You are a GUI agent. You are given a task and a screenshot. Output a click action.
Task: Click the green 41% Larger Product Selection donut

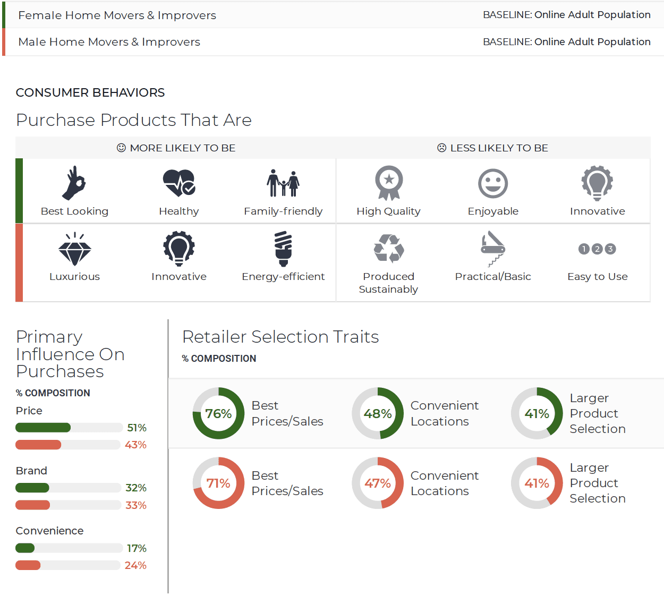click(537, 413)
